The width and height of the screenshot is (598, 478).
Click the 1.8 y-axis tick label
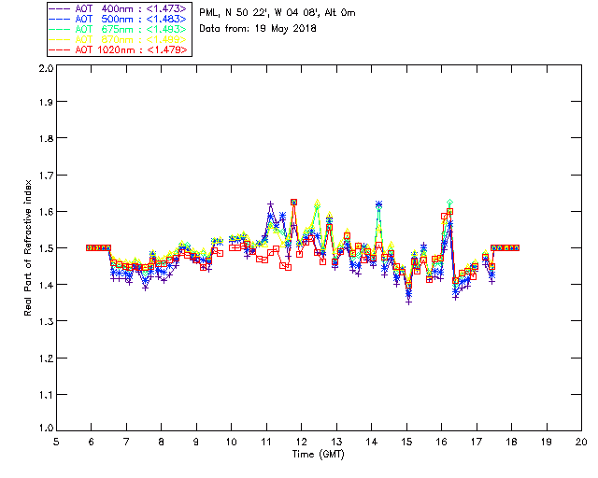tap(46, 138)
